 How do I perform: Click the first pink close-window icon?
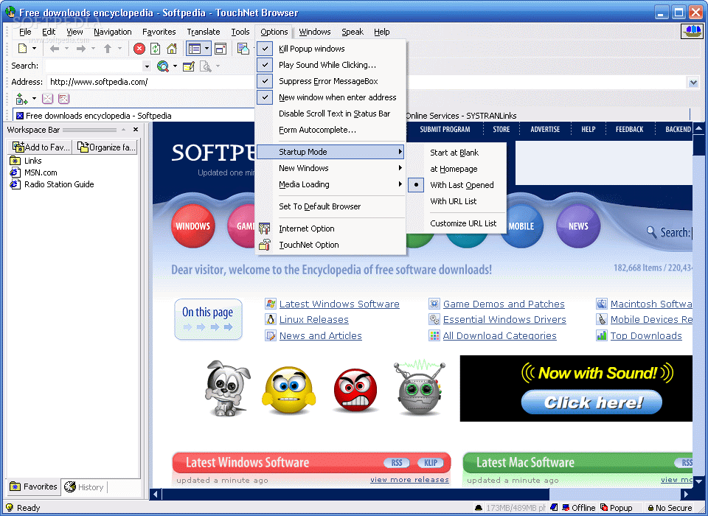47,99
